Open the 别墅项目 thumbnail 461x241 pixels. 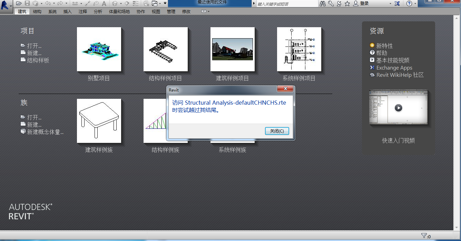[x=99, y=49]
